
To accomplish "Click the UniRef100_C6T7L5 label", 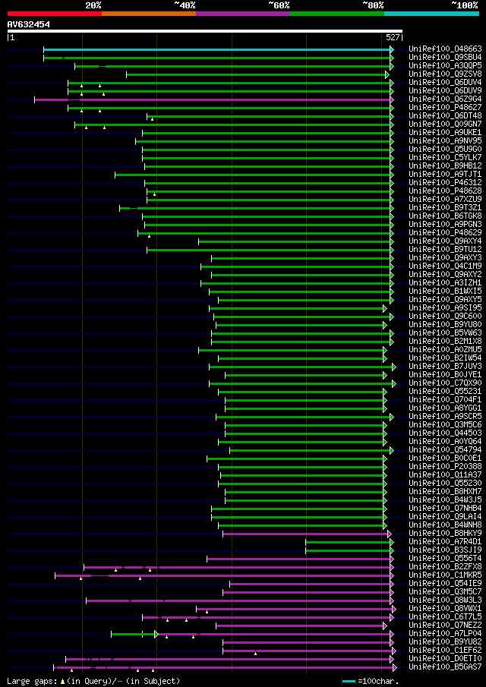I will pos(445,616).
